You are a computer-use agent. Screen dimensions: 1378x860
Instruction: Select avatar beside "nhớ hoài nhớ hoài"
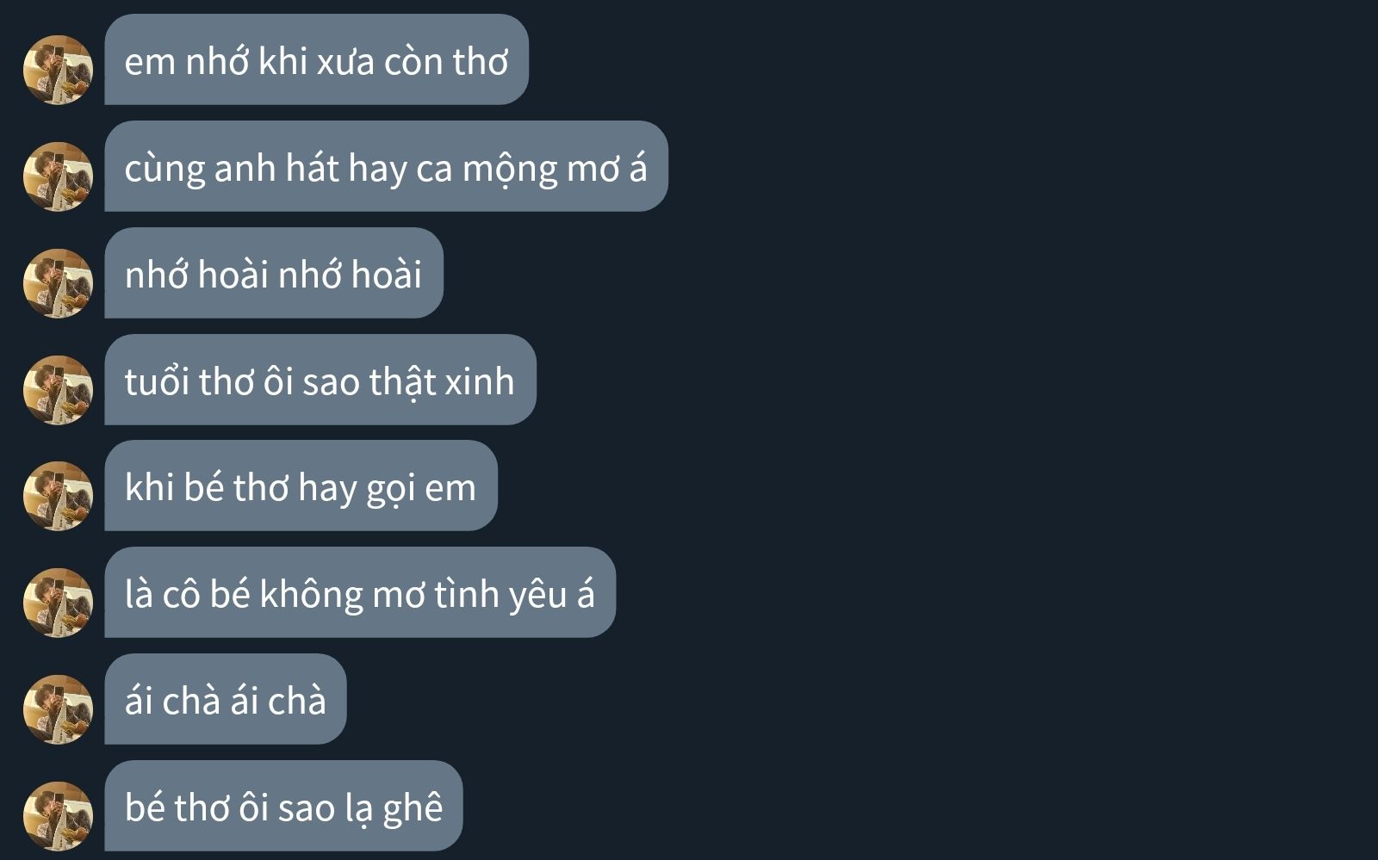tap(58, 283)
